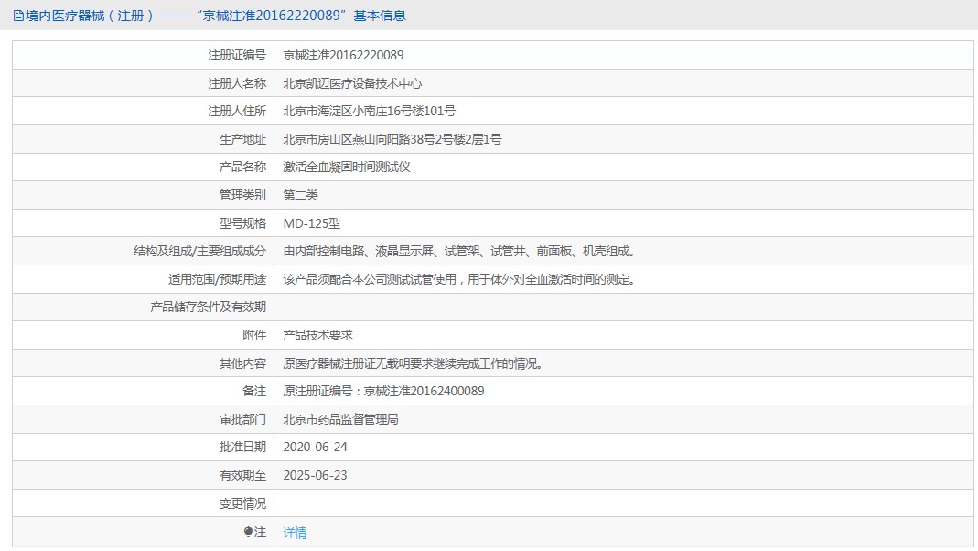Viewport: 978px width, 551px height.
Task: Click production address 北京市房山区燕山向阳路38号2号楼2层1号
Action: [x=392, y=139]
